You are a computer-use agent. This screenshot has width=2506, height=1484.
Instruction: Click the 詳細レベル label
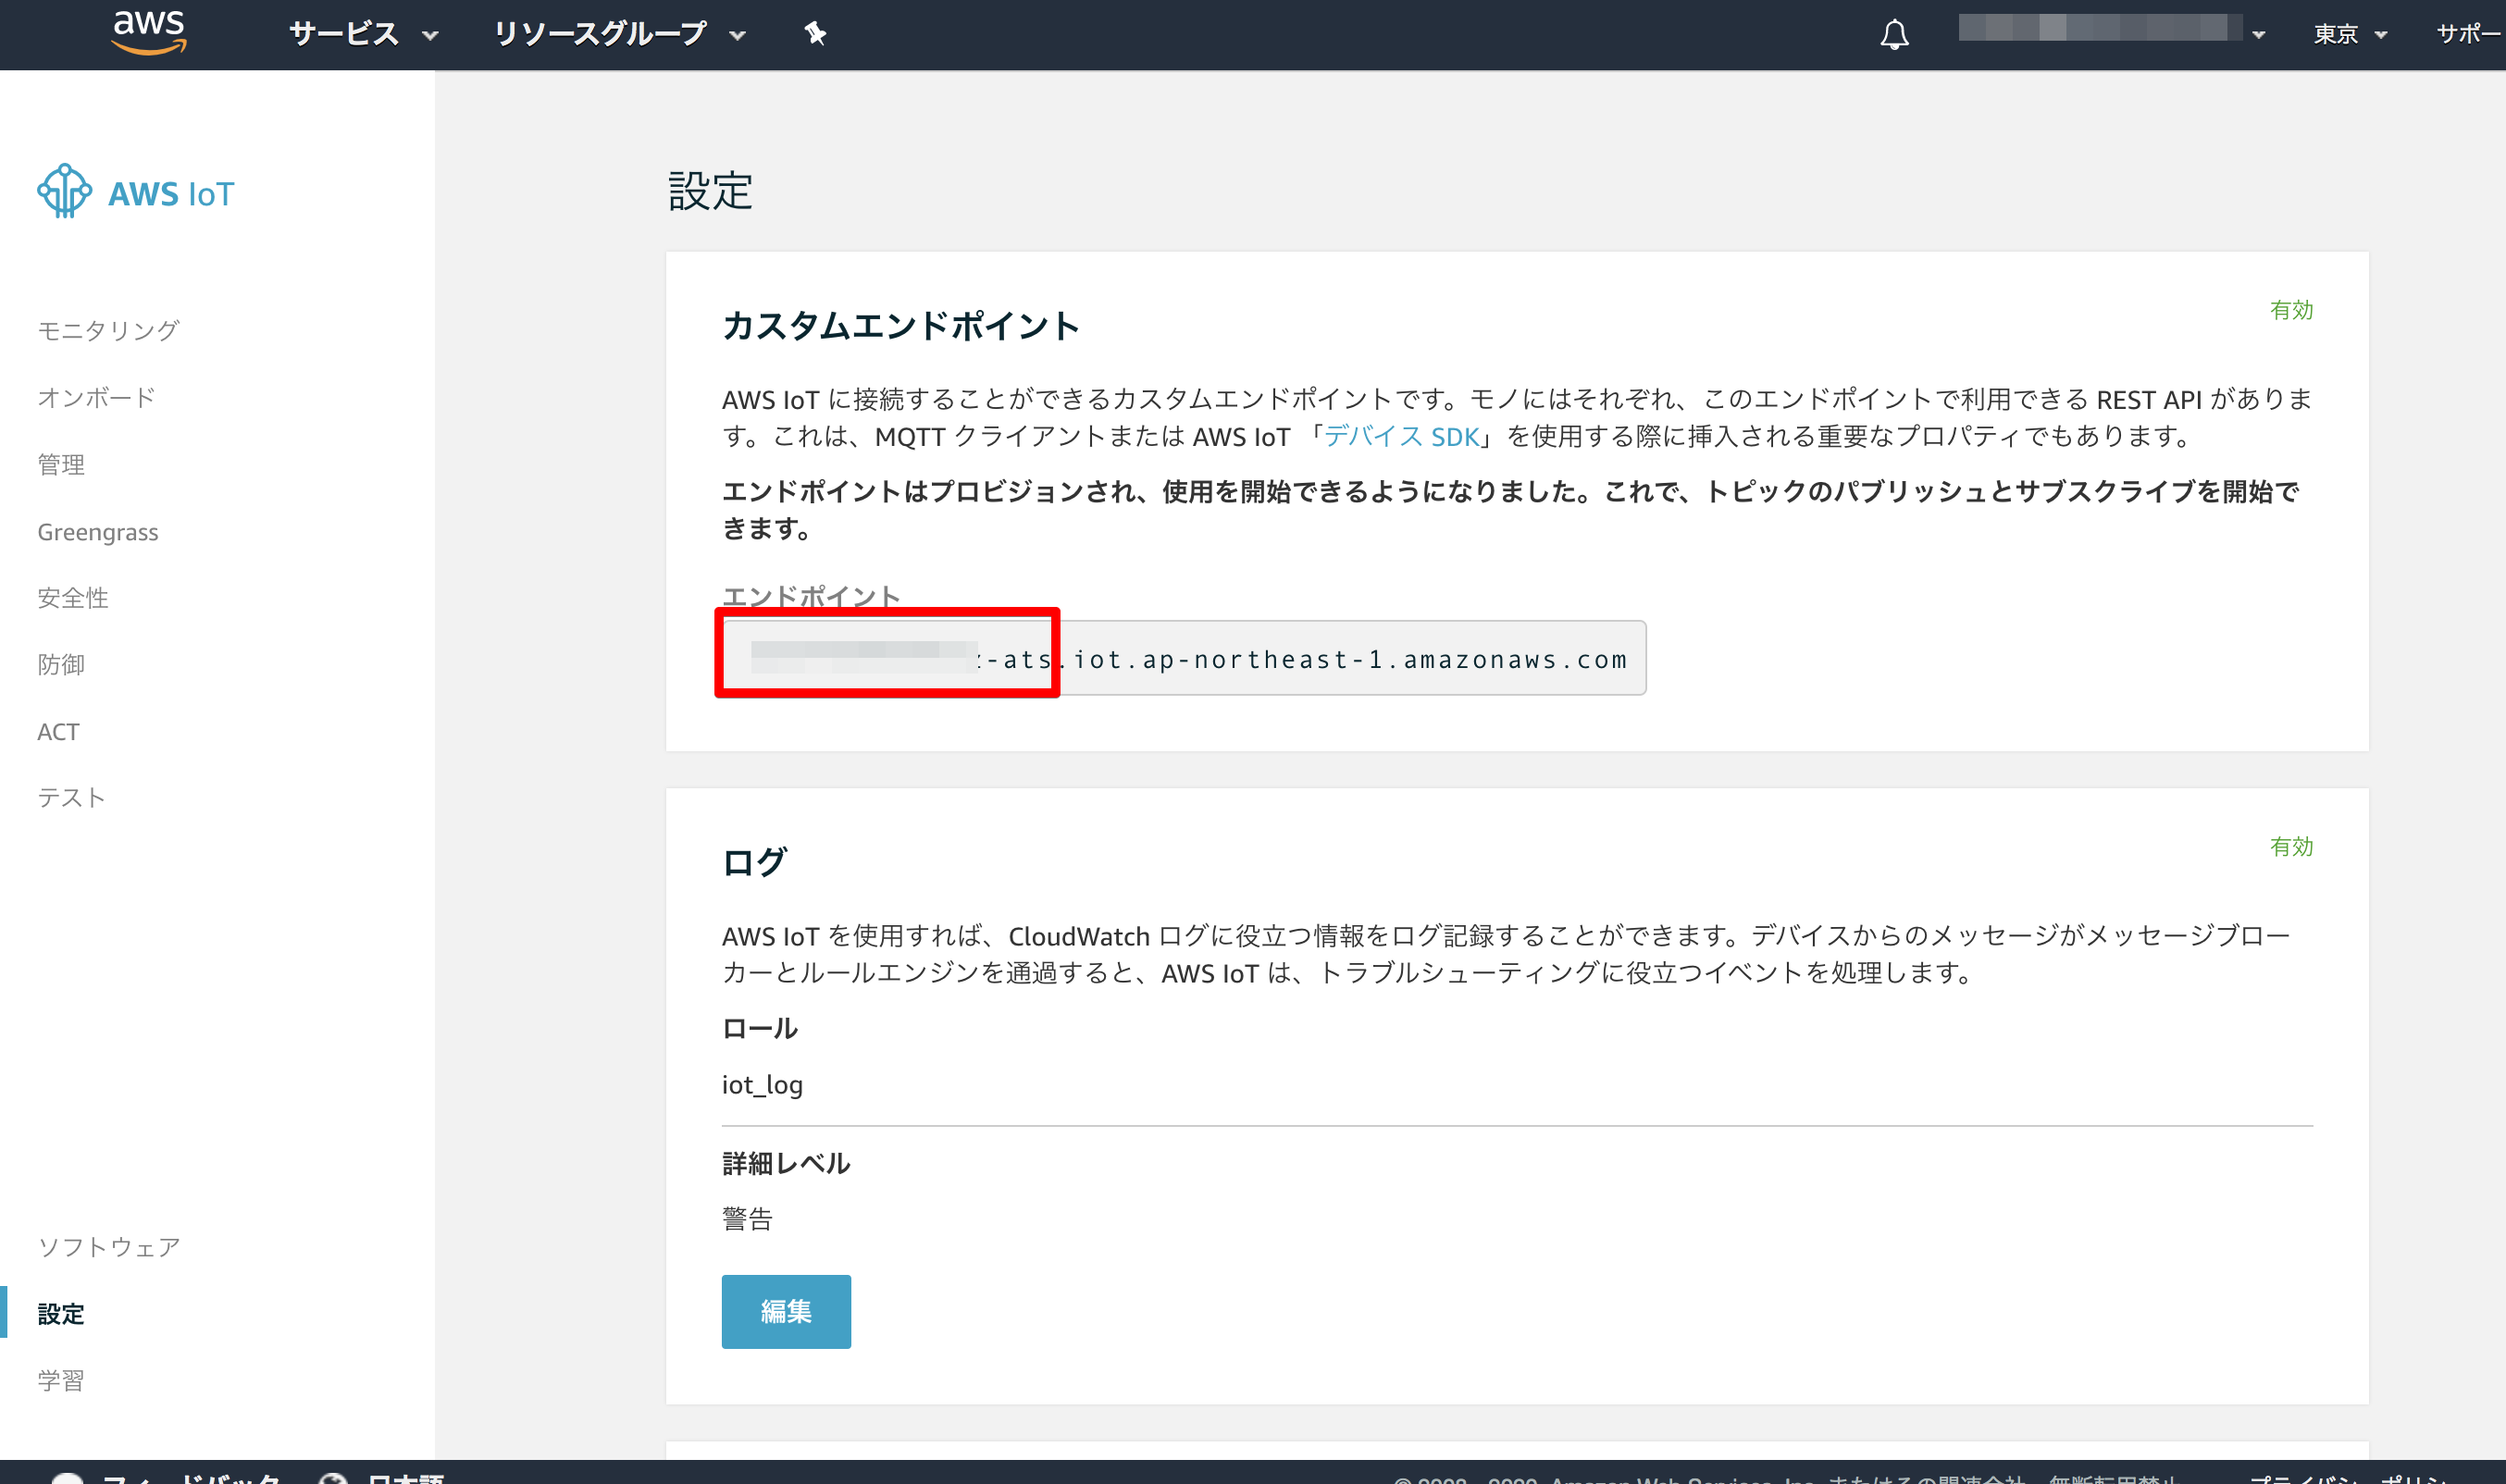coord(786,1163)
